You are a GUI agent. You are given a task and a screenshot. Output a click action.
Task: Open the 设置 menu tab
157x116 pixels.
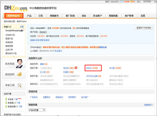point(143,16)
